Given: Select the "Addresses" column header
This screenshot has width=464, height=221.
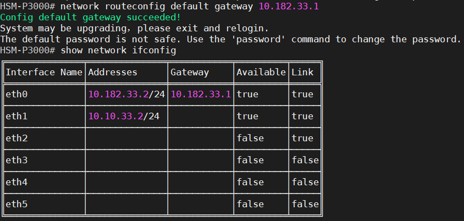Looking at the screenshot, I should coord(113,72).
